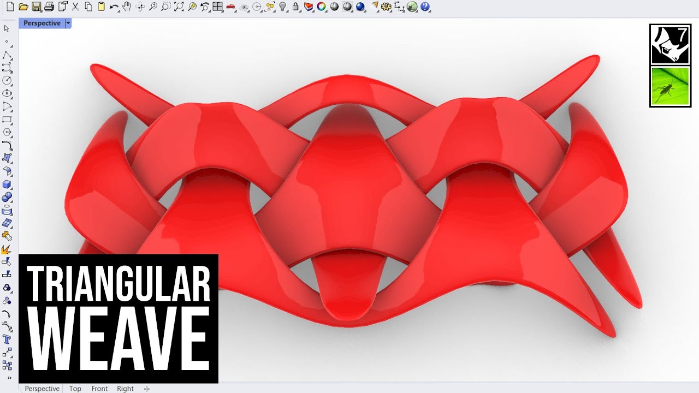This screenshot has width=699, height=393.
Task: Choose the single Point tool
Action: (7, 41)
